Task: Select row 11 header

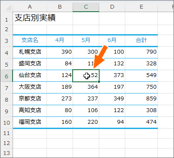Action: [x=7, y=133]
